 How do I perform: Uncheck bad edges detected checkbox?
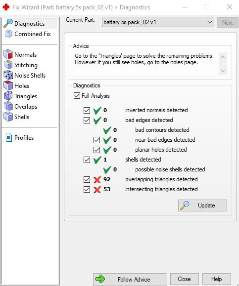pos(87,120)
